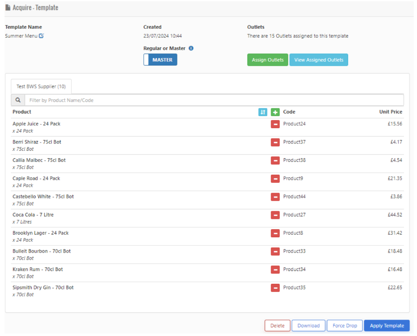Remove Apple Juice - 24 Pack with minus icon
417x336 pixels.
(x=275, y=124)
